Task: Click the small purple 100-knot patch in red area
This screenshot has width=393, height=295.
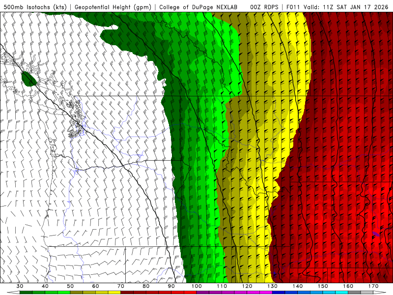Action: point(376,234)
